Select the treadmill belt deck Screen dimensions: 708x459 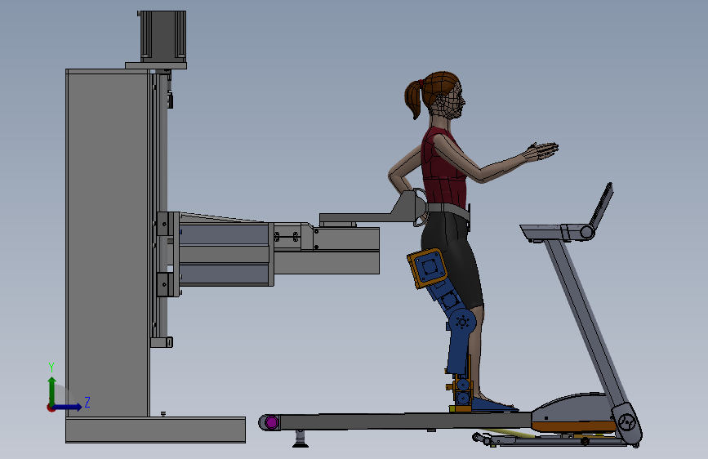(405, 421)
